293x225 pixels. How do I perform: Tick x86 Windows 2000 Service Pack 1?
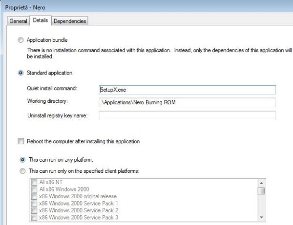click(34, 203)
